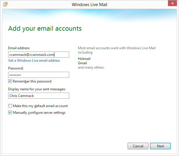
Task: Click the Password input field
Action: pos(39,75)
